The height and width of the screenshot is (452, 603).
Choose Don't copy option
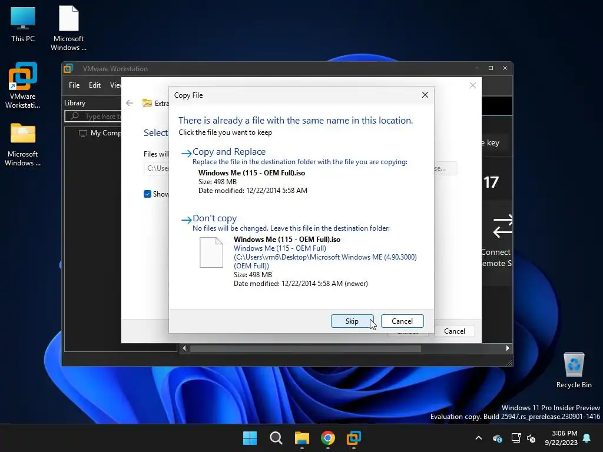click(214, 218)
